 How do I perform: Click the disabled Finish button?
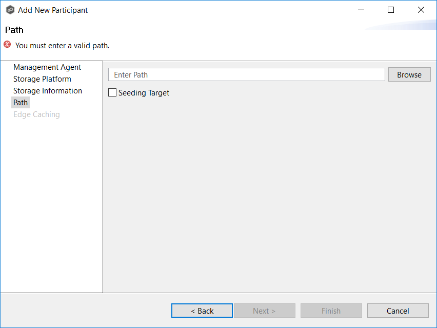[x=331, y=311]
